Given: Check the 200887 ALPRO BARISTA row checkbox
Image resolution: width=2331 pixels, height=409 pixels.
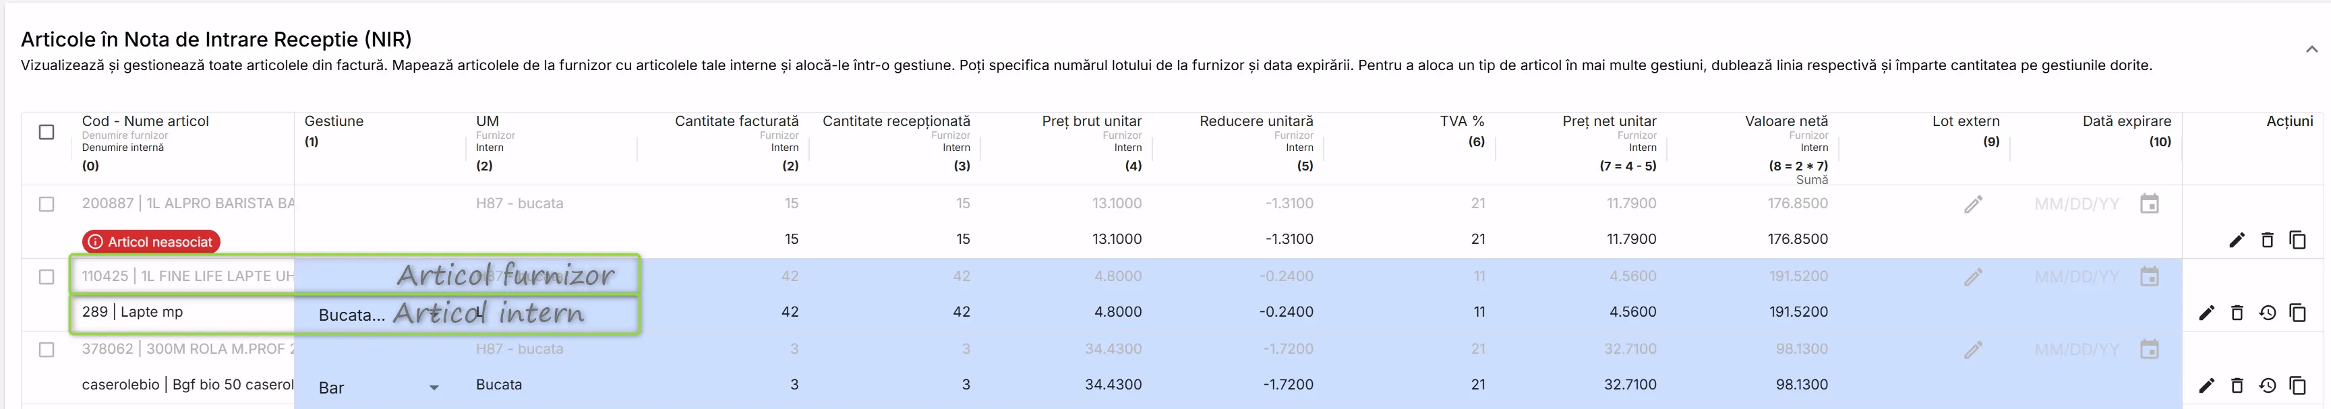Looking at the screenshot, I should point(46,205).
